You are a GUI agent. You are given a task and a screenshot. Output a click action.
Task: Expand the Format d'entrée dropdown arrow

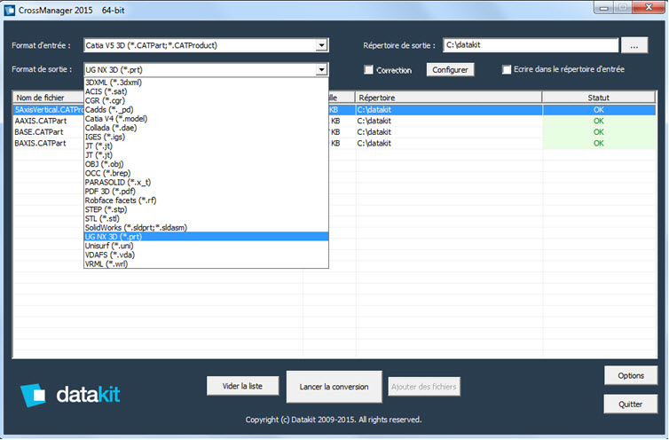point(321,45)
